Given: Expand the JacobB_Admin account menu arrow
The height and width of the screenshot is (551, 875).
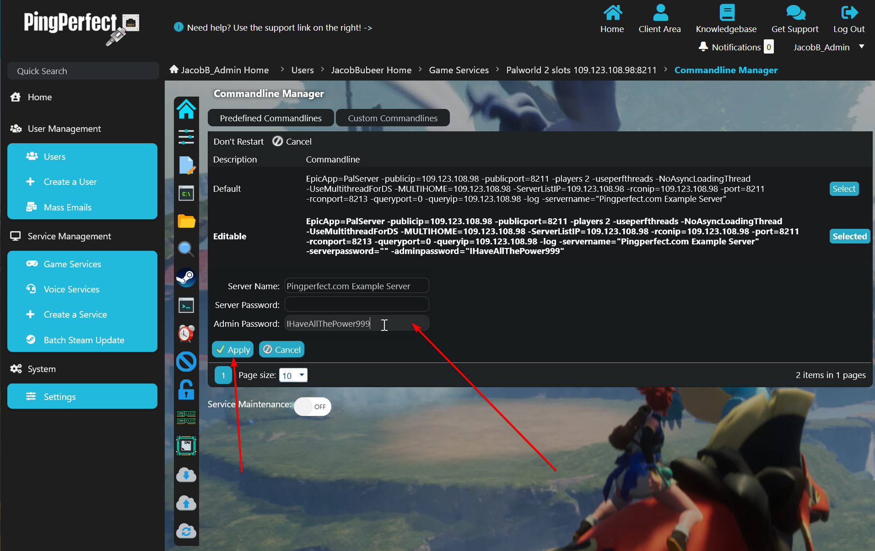Looking at the screenshot, I should pos(862,47).
